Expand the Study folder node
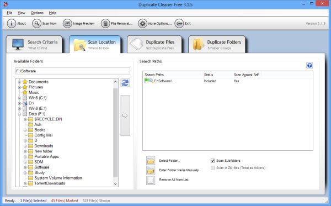Screen dimensions: 331x206 [x=25, y=173]
